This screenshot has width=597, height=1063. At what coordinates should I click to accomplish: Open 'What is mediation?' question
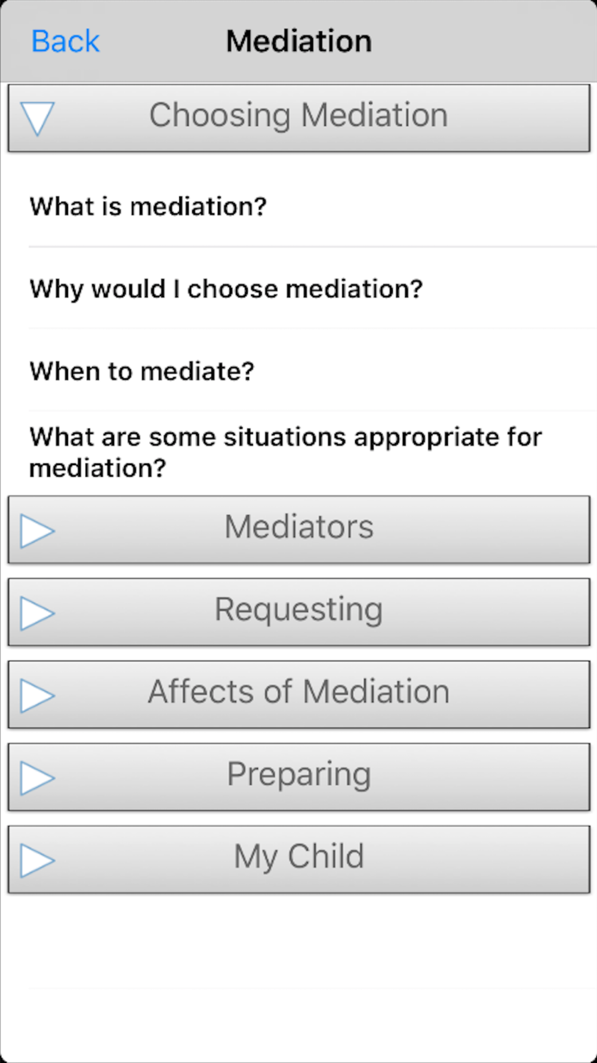click(298, 206)
